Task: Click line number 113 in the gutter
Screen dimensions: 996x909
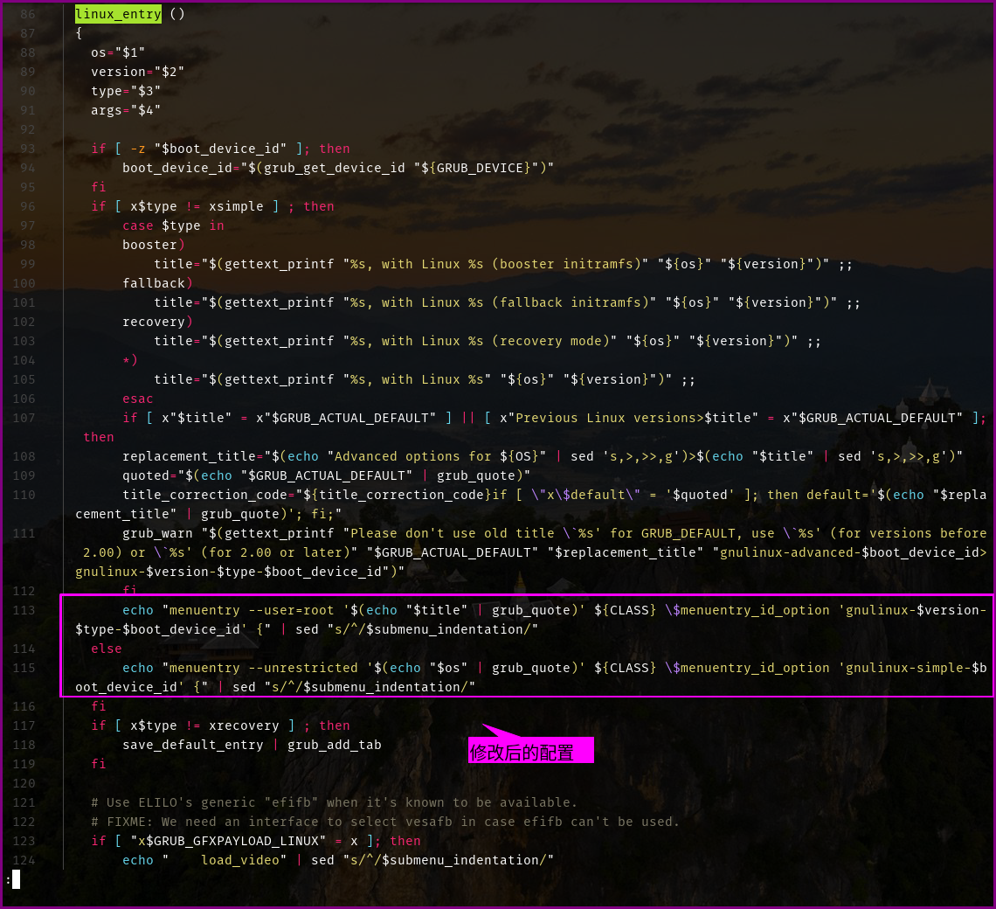Action: tap(24, 610)
